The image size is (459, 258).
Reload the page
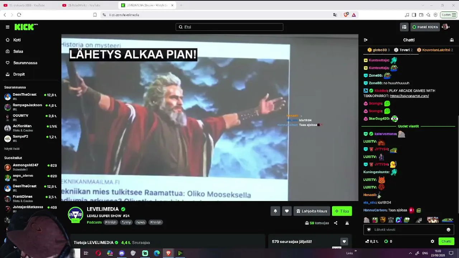click(x=19, y=15)
